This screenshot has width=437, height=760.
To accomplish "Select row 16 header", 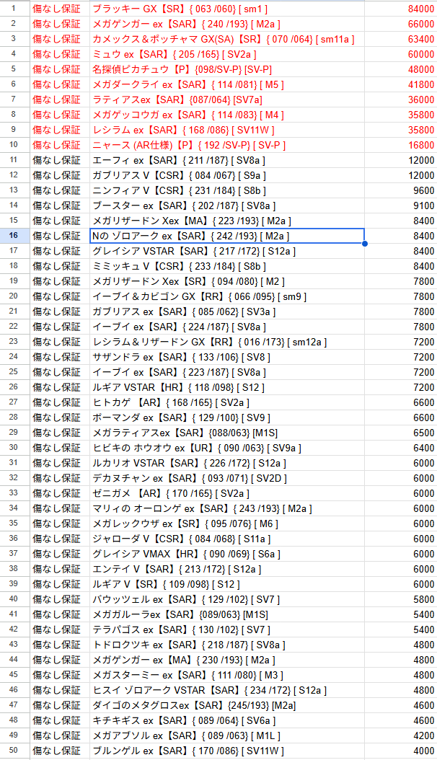I will coord(14,236).
